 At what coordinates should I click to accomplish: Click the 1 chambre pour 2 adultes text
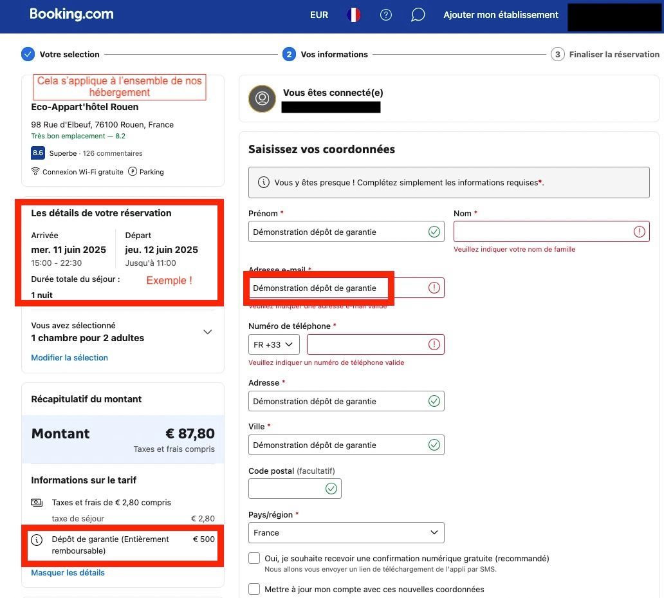coord(88,338)
